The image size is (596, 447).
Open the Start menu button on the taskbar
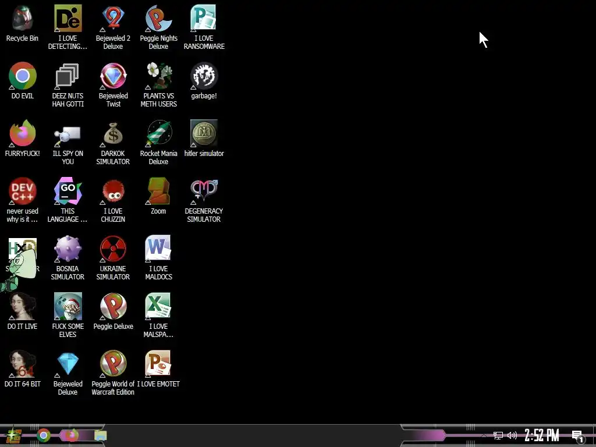[14, 435]
